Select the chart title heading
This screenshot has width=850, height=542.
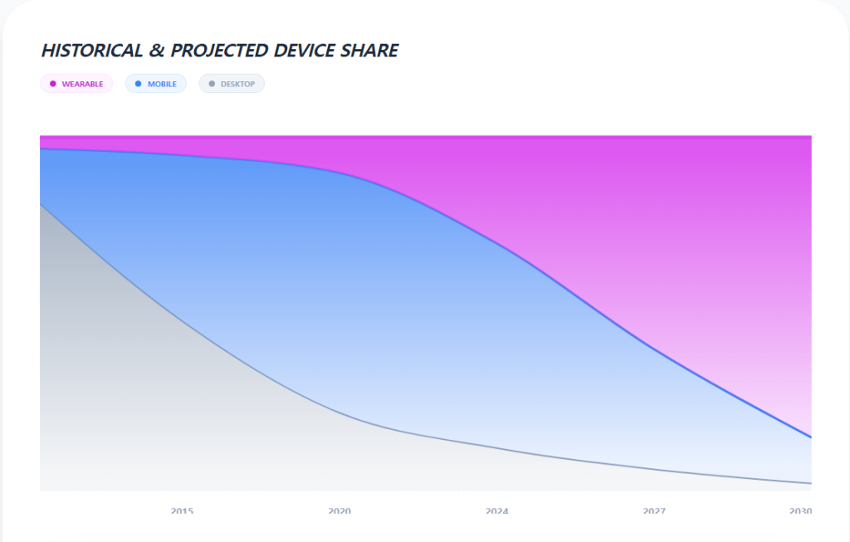[220, 51]
